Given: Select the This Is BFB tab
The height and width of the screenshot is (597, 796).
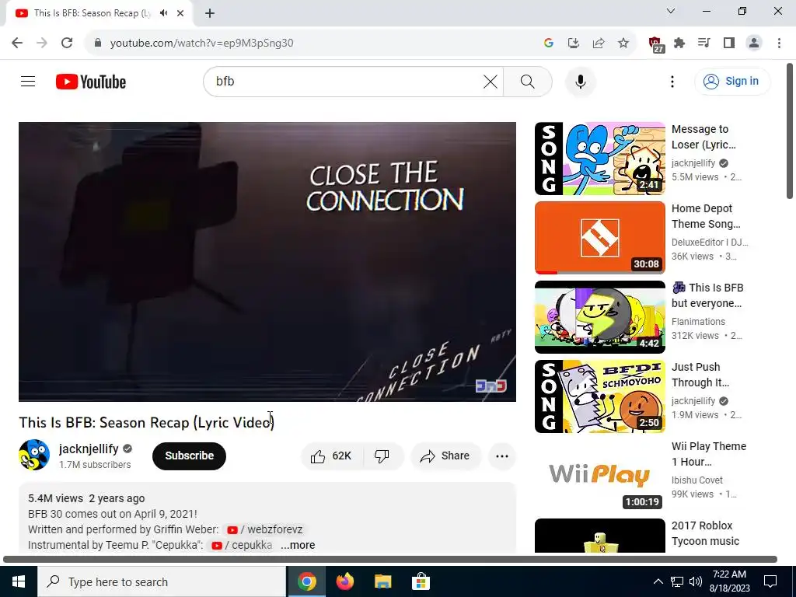Looking at the screenshot, I should coord(99,13).
